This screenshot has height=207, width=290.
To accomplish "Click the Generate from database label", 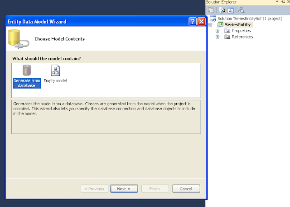I will pos(27,83).
